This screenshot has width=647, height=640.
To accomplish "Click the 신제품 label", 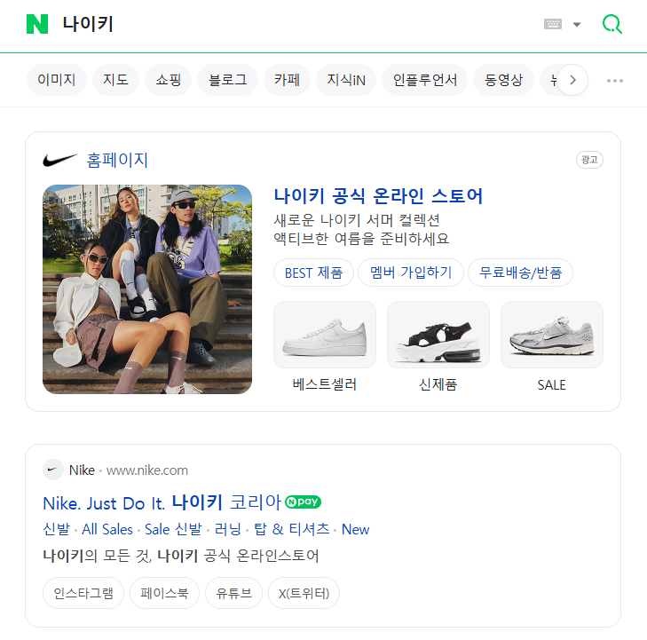I will click(438, 384).
